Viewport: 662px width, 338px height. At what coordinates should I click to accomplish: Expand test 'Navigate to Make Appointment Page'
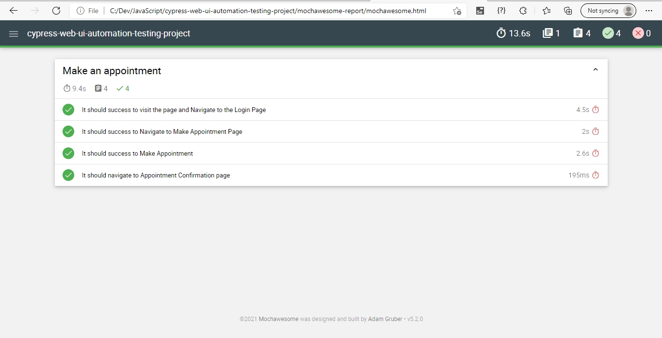331,131
